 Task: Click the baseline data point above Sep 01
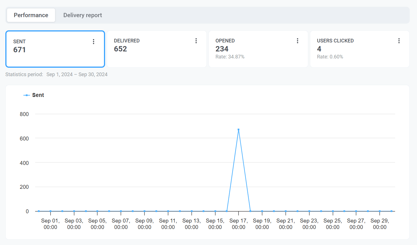coord(51,211)
